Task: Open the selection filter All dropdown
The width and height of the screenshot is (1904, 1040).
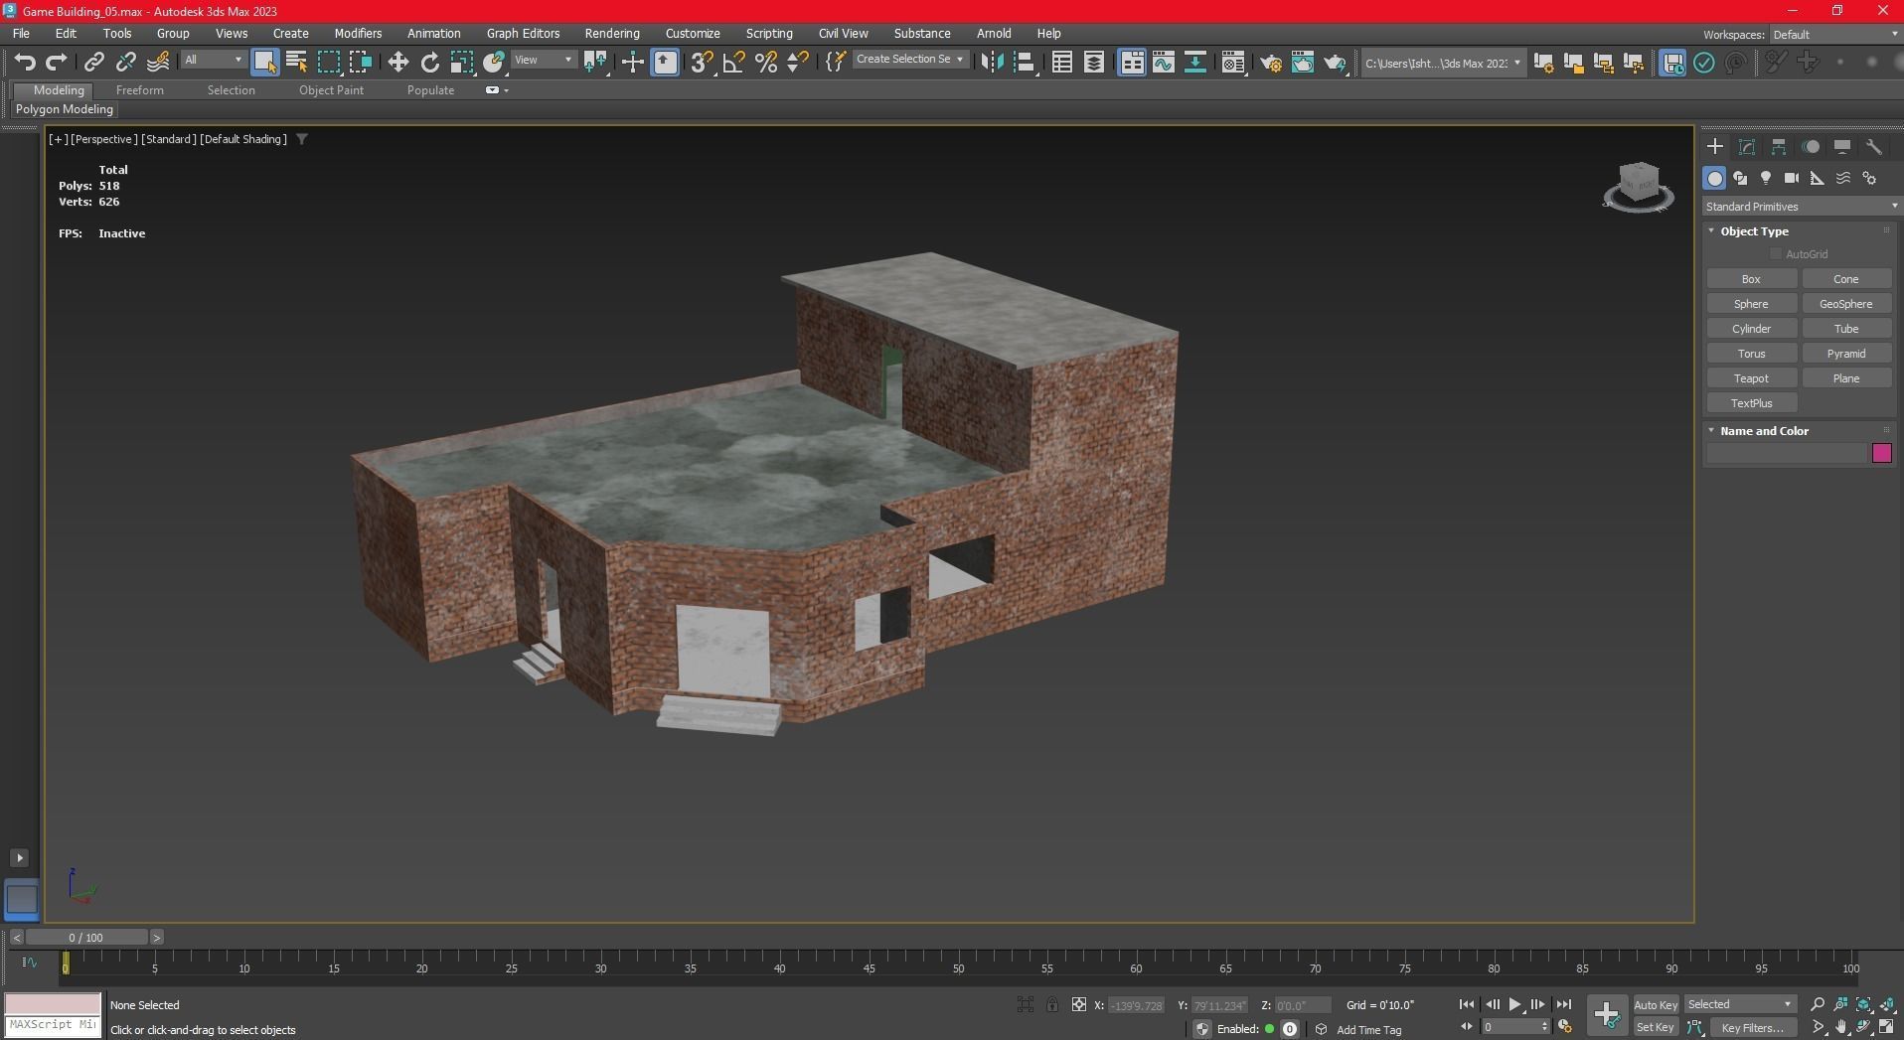Action: coord(213,61)
